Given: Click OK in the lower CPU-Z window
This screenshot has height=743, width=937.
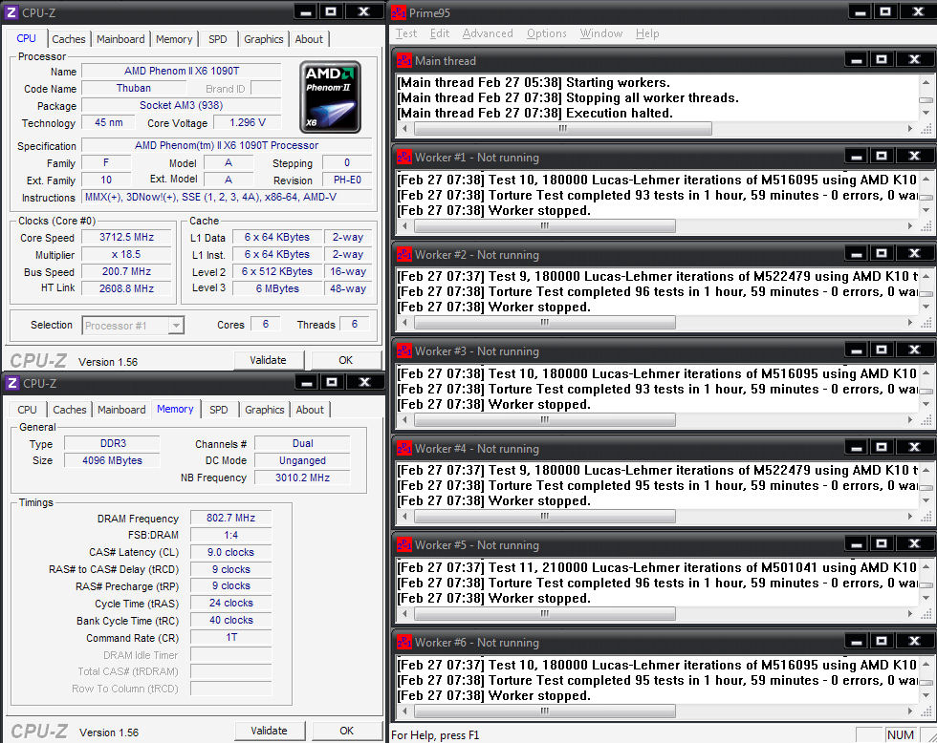Looking at the screenshot, I should click(x=346, y=732).
